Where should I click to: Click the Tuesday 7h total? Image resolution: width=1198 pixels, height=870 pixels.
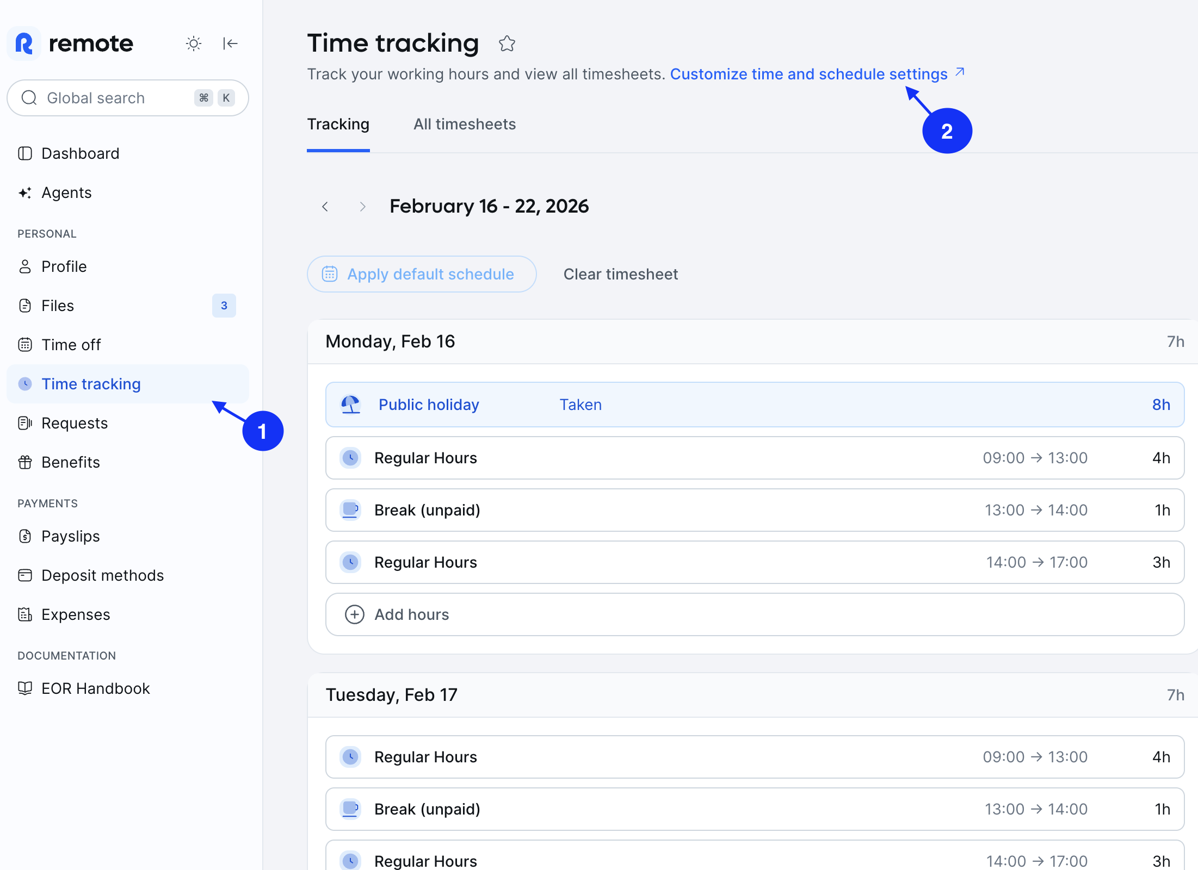click(1175, 695)
